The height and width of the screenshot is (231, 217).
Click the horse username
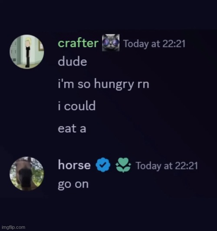point(74,165)
